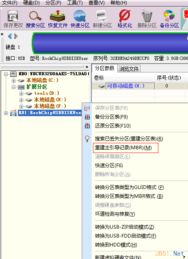The width and height of the screenshot is (188, 259).
Task: Click the 还原分区表 menu icon
Action: [x=87, y=126]
